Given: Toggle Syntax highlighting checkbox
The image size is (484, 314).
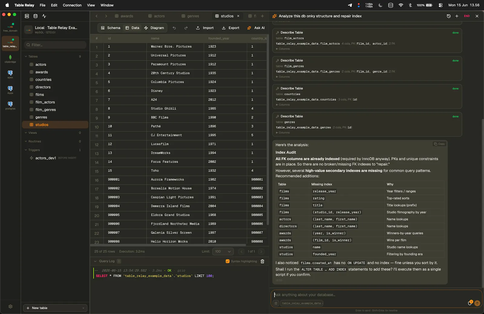Looking at the screenshot, I should point(227,261).
